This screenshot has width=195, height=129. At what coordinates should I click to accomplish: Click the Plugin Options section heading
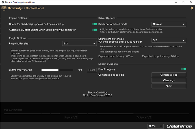18,38
